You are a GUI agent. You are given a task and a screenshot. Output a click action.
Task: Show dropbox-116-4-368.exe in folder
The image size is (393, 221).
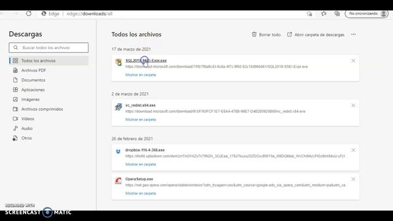click(141, 165)
